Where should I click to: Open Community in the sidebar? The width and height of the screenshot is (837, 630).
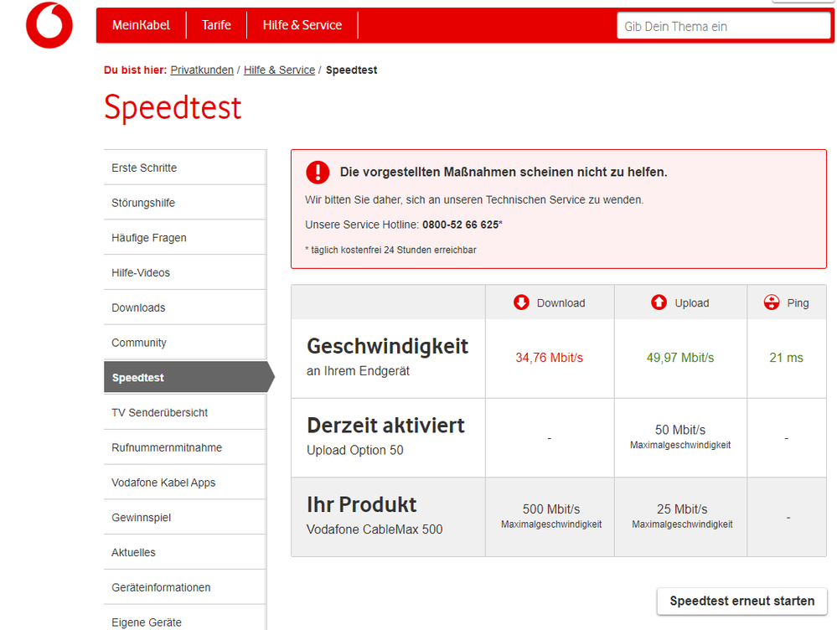[184, 343]
